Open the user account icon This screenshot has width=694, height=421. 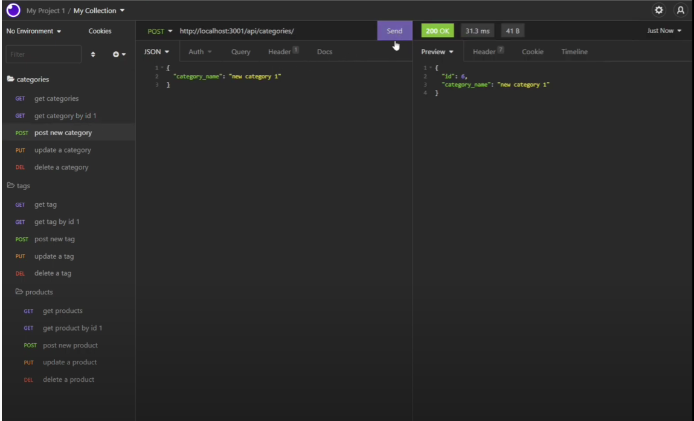pyautogui.click(x=680, y=10)
